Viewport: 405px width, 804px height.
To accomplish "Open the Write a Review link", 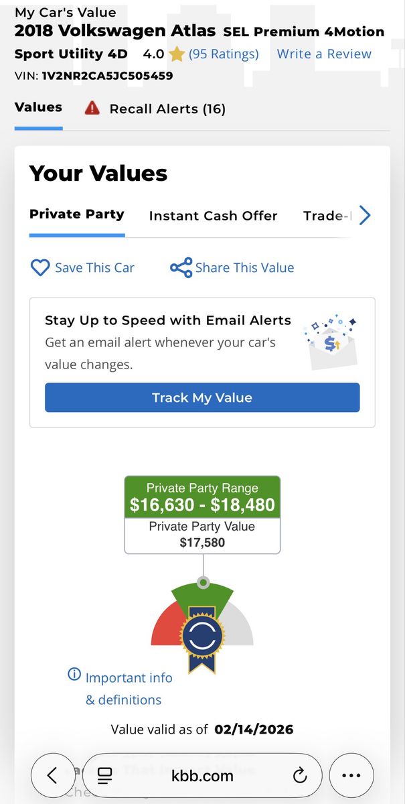I will (324, 54).
